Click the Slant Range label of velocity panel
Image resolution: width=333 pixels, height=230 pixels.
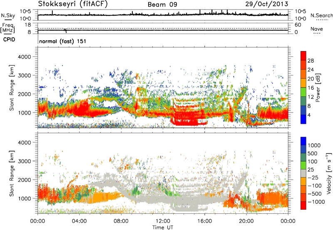12,174
